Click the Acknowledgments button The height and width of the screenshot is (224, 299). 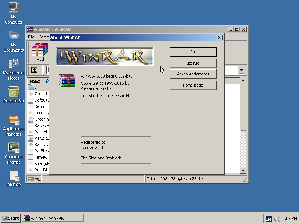pos(193,74)
